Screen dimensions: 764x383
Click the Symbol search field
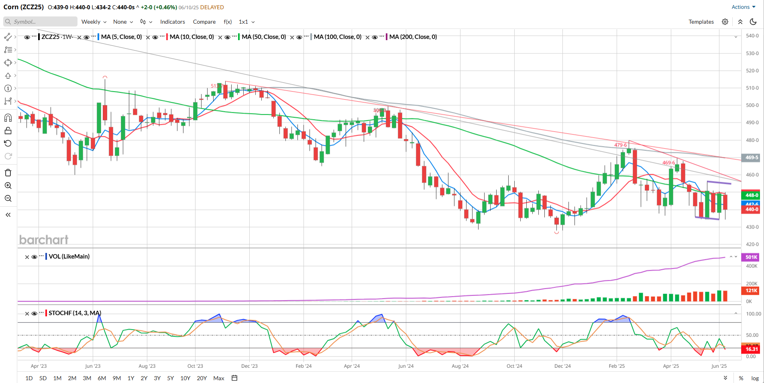[x=41, y=22]
